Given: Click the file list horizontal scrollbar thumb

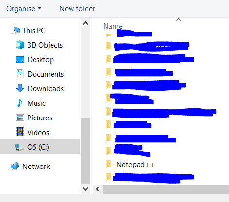Looking at the screenshot, I should click(166, 189).
